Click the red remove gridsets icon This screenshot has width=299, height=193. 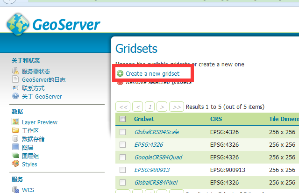coord(120,82)
